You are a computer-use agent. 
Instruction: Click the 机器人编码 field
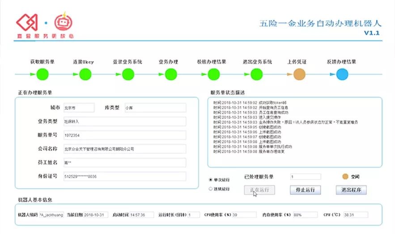[51, 215]
